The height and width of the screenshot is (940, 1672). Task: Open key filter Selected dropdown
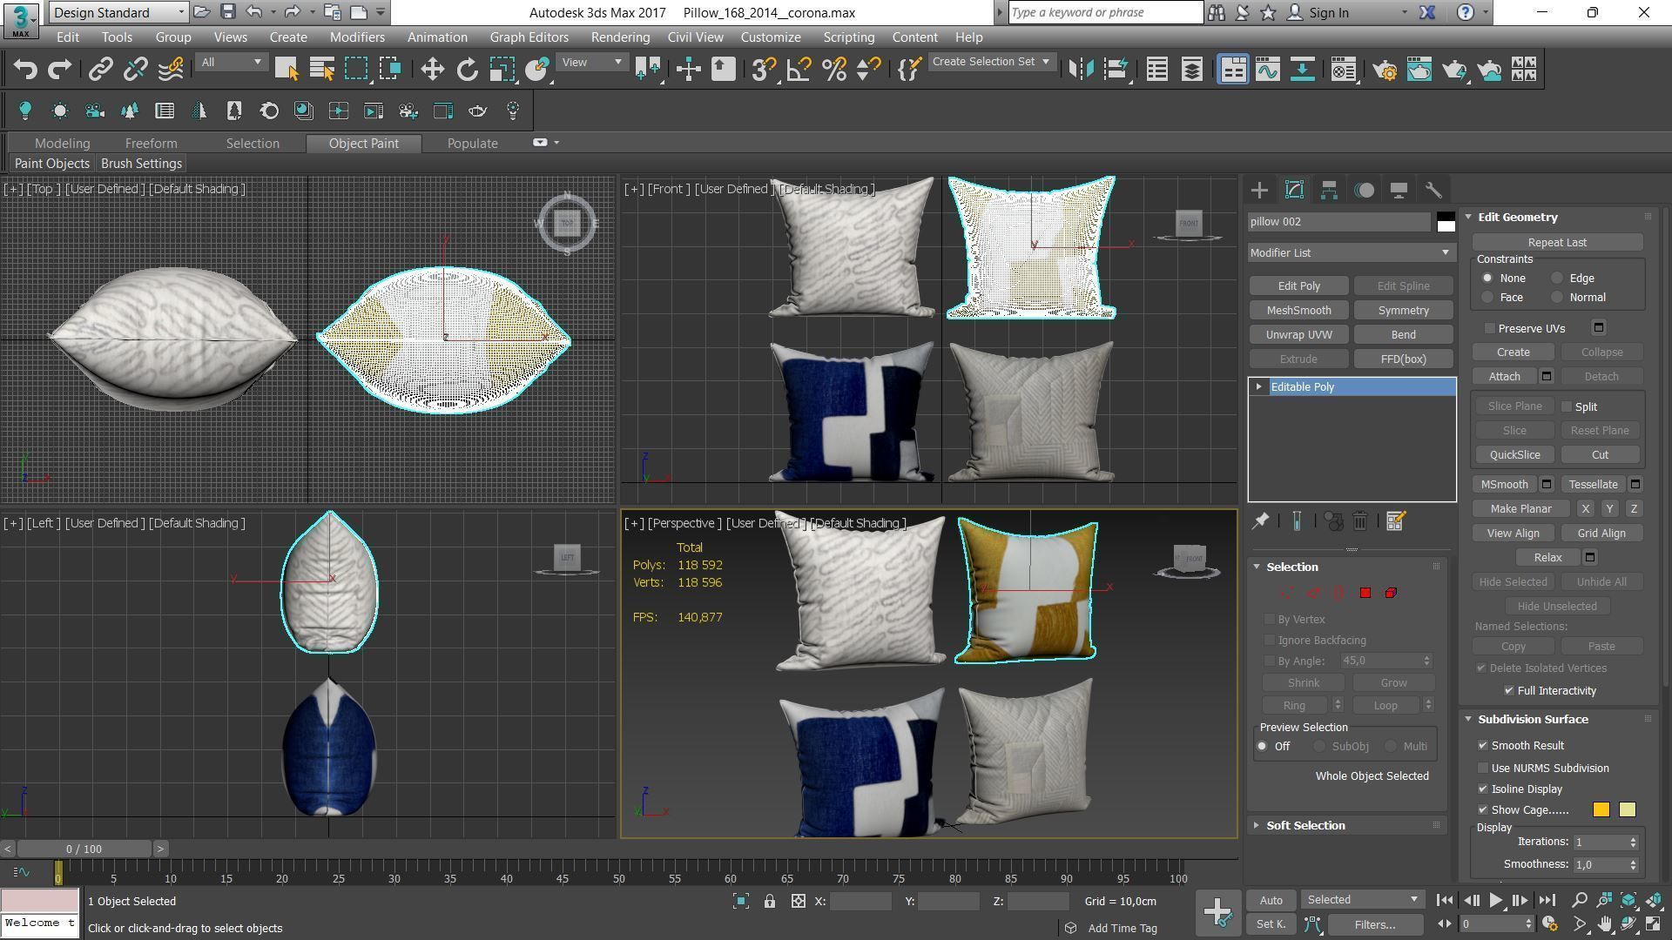coord(1362,900)
